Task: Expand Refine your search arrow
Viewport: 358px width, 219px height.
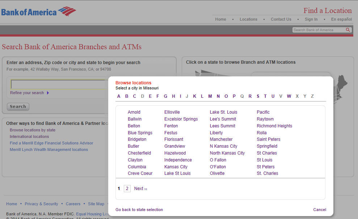Action: [48, 93]
